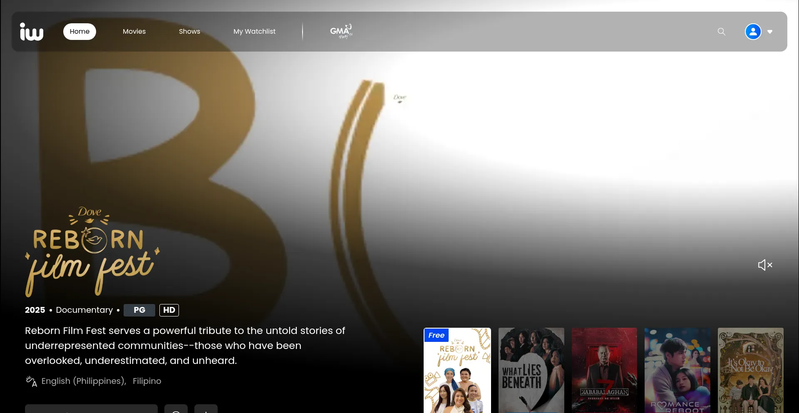Click the PG rating badge
Image resolution: width=799 pixels, height=413 pixels.
139,310
